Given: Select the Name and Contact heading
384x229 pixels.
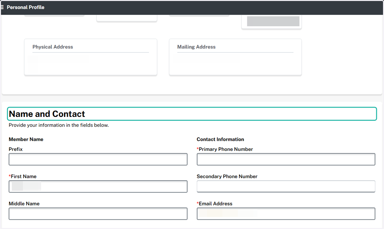Looking at the screenshot, I should [47, 114].
